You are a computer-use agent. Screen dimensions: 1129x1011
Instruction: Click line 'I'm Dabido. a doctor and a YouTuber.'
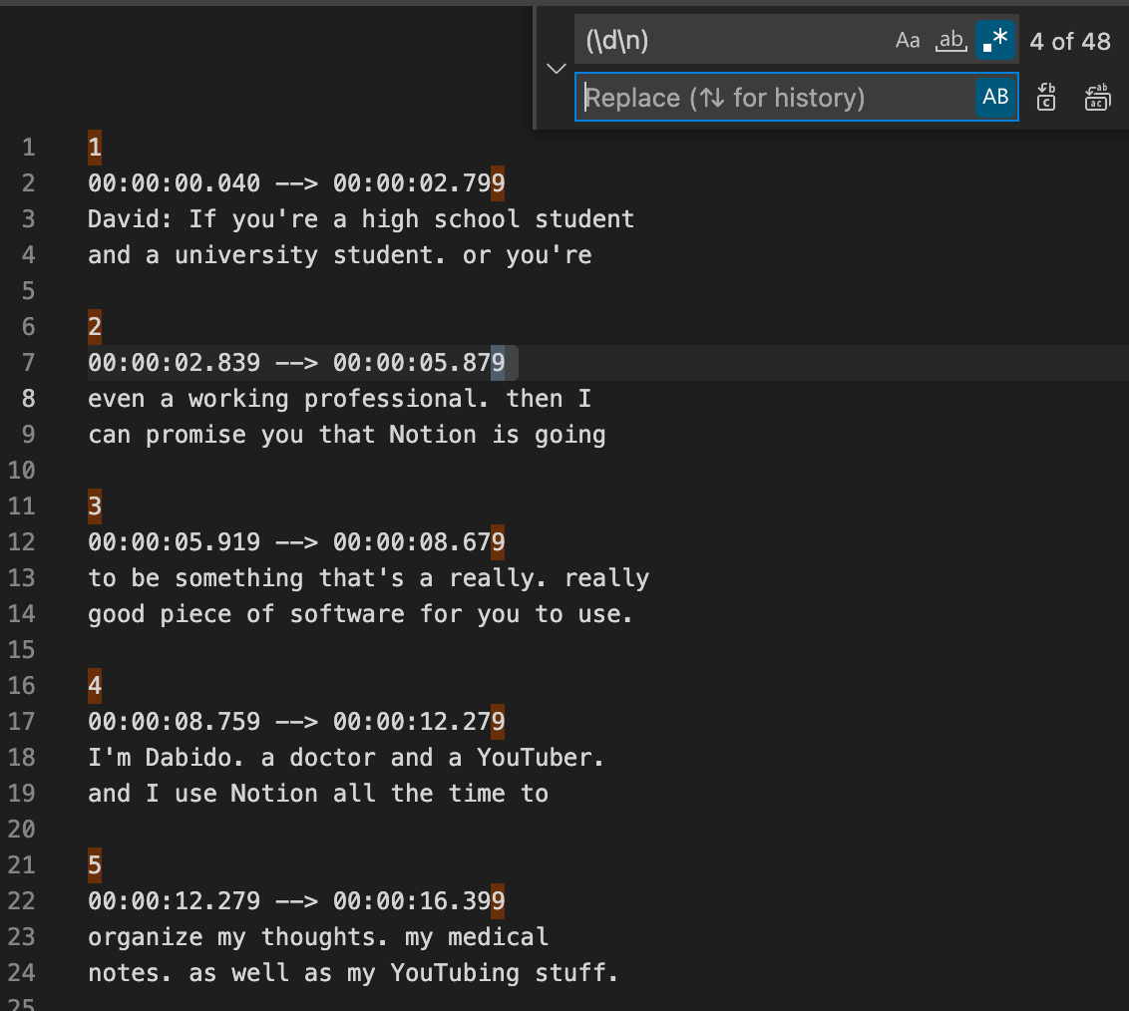[346, 758]
